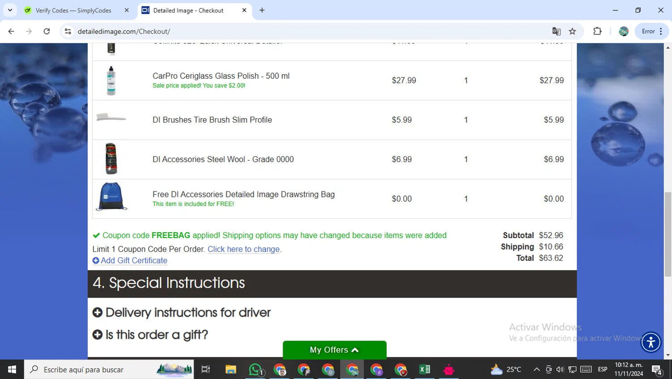
Task: Expand the 'Is this order a gift?' section
Action: coord(150,335)
